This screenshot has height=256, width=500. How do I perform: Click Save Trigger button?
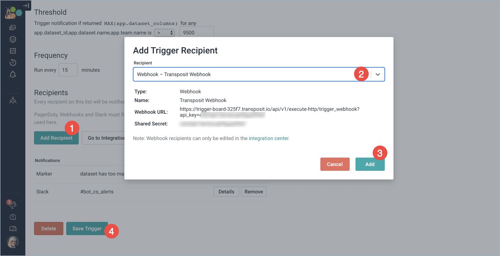87,229
